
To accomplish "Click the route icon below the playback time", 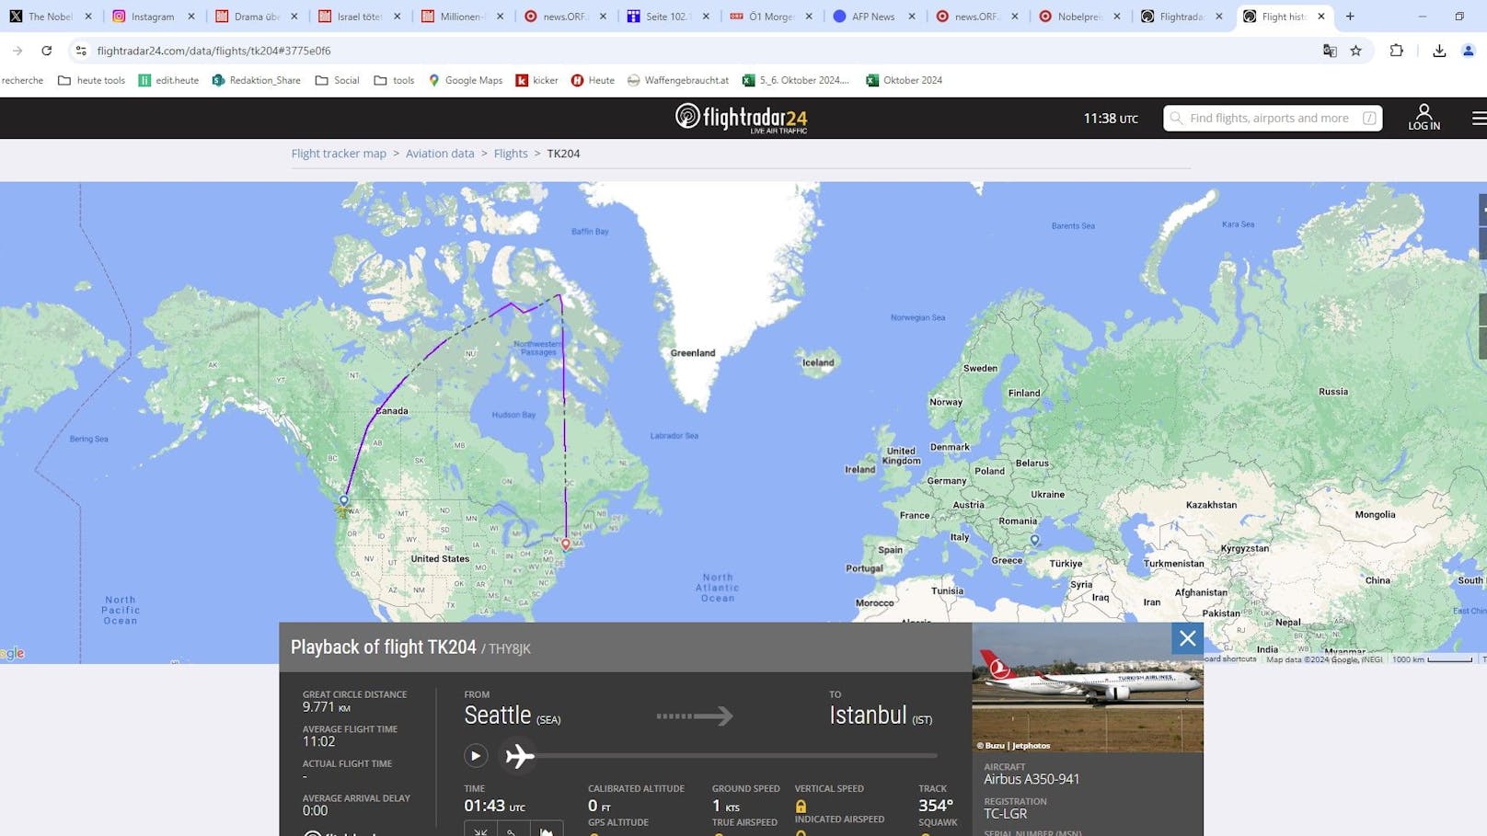I will point(513,831).
